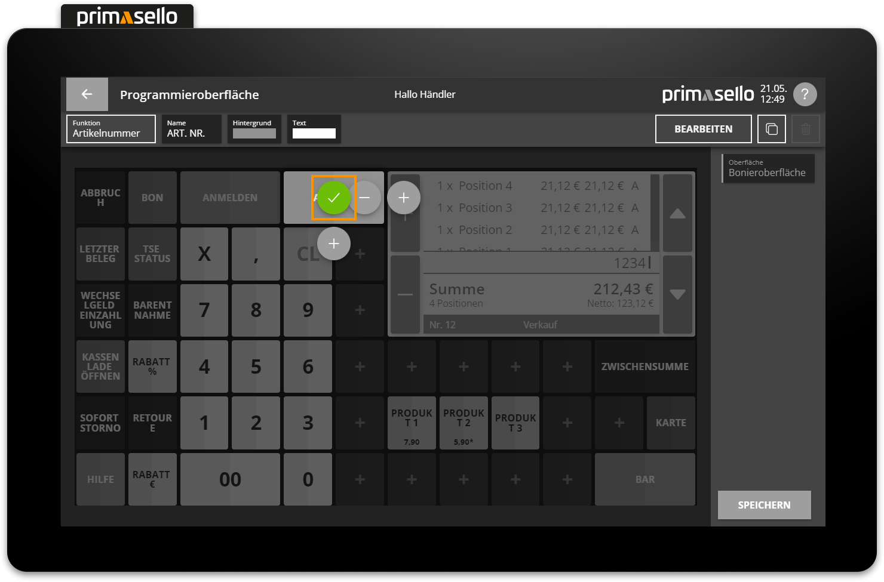
Task: Select the PRODUKT 1 tile
Action: pyautogui.click(x=412, y=423)
